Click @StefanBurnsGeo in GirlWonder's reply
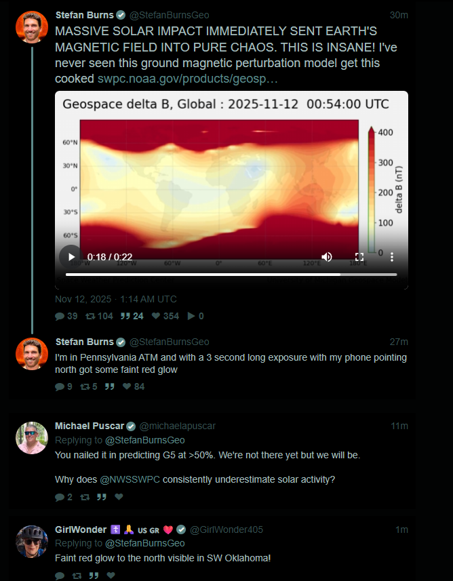Screen dimensions: 453x581 (x=145, y=543)
